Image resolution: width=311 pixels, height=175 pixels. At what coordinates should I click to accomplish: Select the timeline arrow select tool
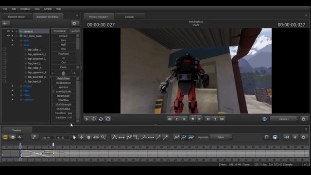[x=74, y=137]
